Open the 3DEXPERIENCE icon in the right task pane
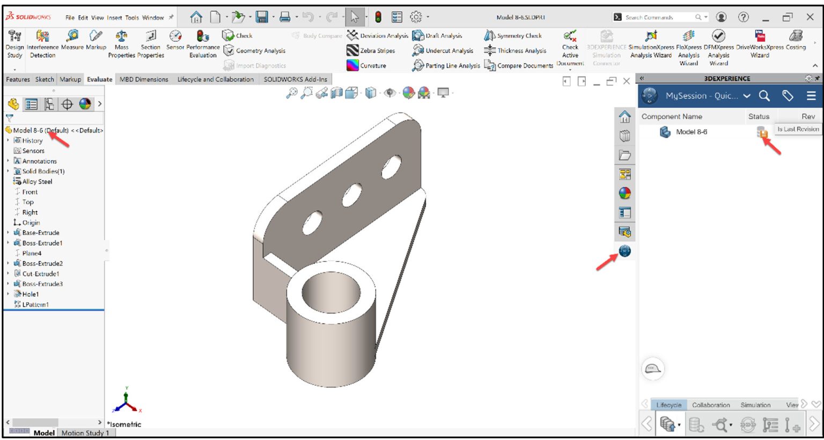Image resolution: width=824 pixels, height=440 pixels. tap(624, 250)
